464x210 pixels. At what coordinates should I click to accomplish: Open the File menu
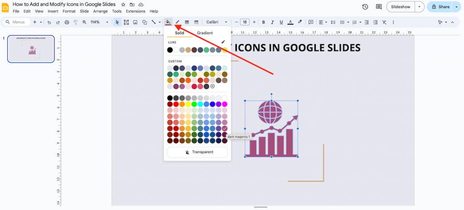click(x=16, y=11)
